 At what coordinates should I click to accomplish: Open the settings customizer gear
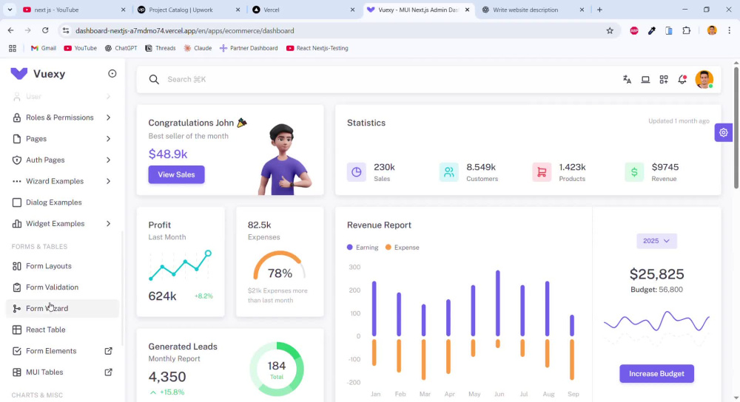tap(724, 133)
